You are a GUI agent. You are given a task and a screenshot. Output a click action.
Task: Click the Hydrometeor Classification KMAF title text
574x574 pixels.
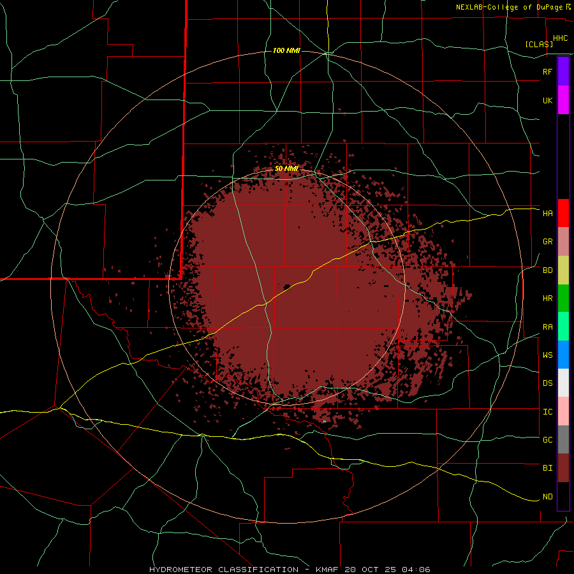coord(290,570)
